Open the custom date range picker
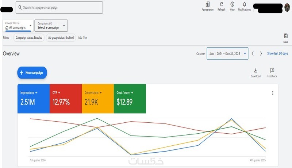The width and height of the screenshot is (292, 168). click(227, 54)
